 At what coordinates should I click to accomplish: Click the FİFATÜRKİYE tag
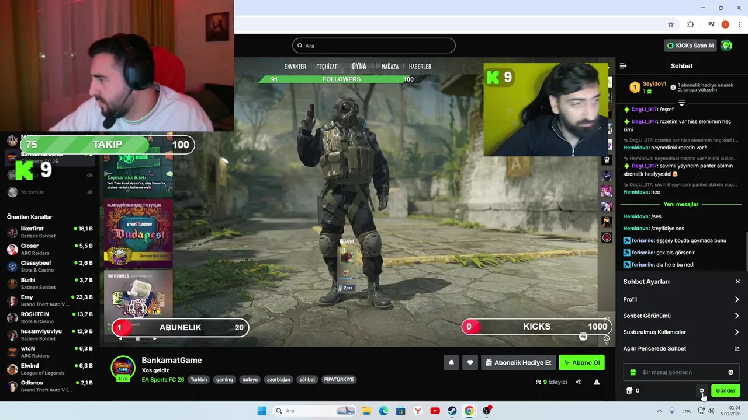click(339, 380)
